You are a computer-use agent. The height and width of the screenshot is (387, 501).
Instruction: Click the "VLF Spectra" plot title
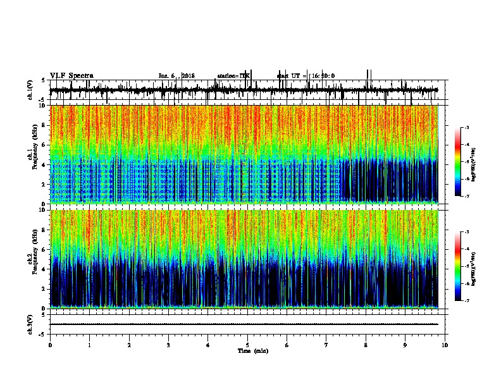click(x=71, y=75)
